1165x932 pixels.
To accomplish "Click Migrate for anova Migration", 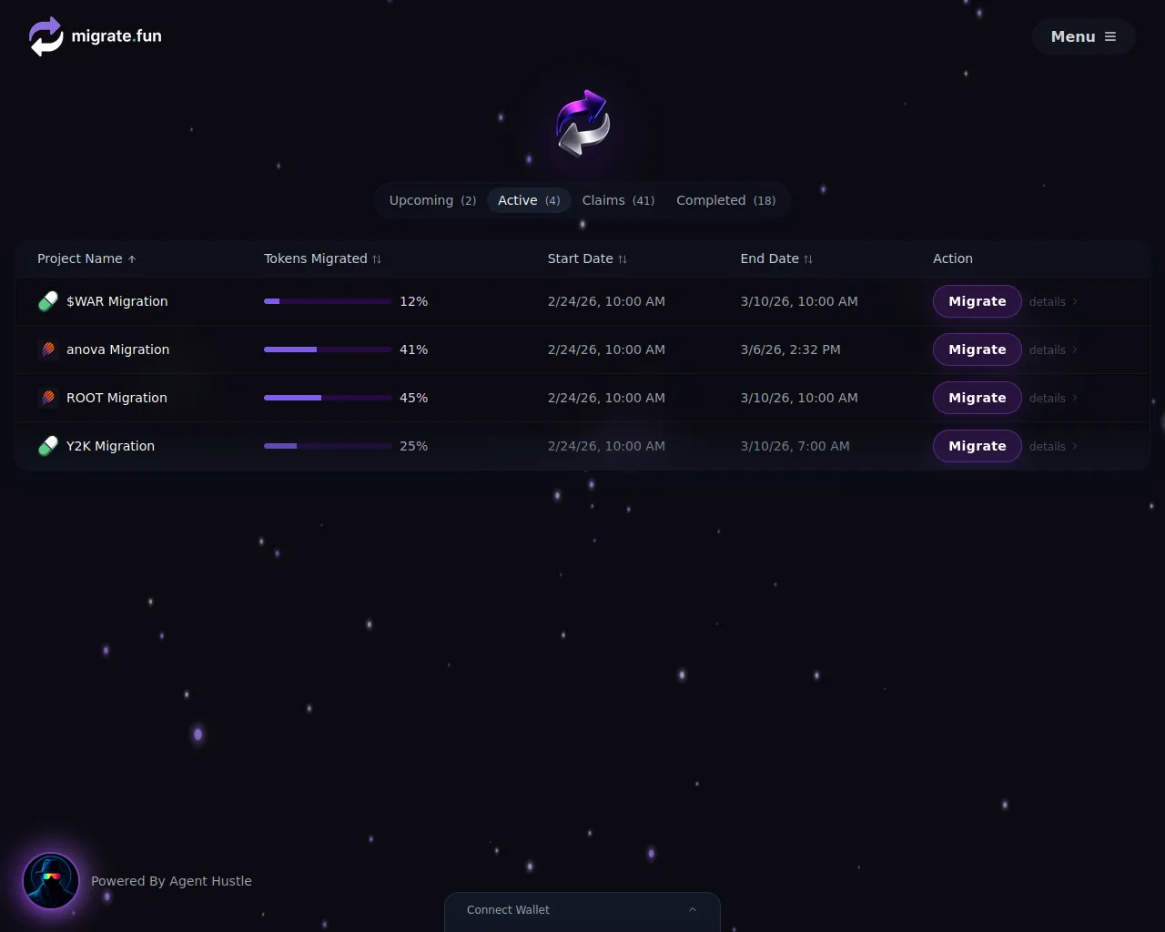I will point(977,349).
